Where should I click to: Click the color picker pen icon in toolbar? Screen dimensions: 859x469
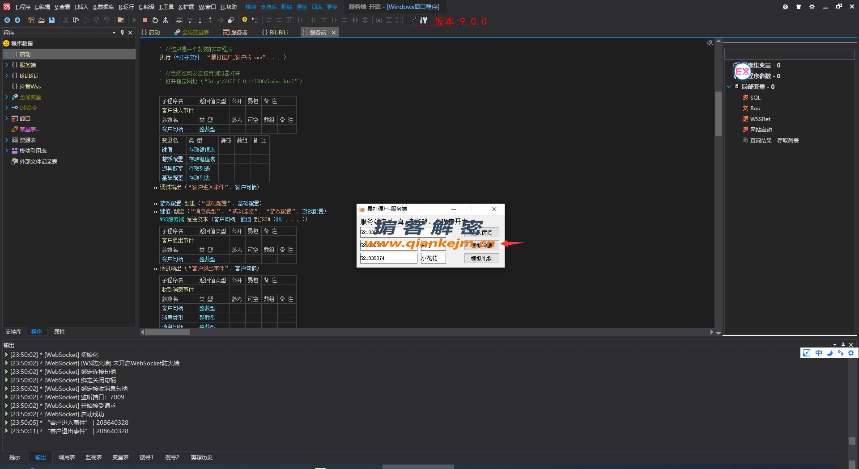[x=413, y=21]
